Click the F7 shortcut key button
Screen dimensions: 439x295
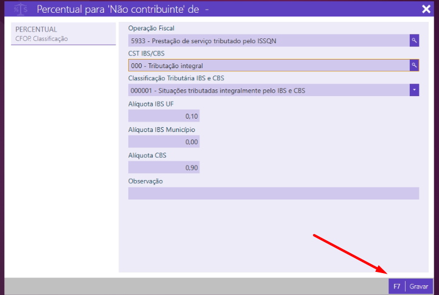pyautogui.click(x=396, y=286)
